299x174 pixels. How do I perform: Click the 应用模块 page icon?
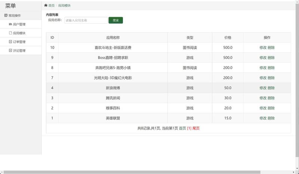click(x=10, y=33)
